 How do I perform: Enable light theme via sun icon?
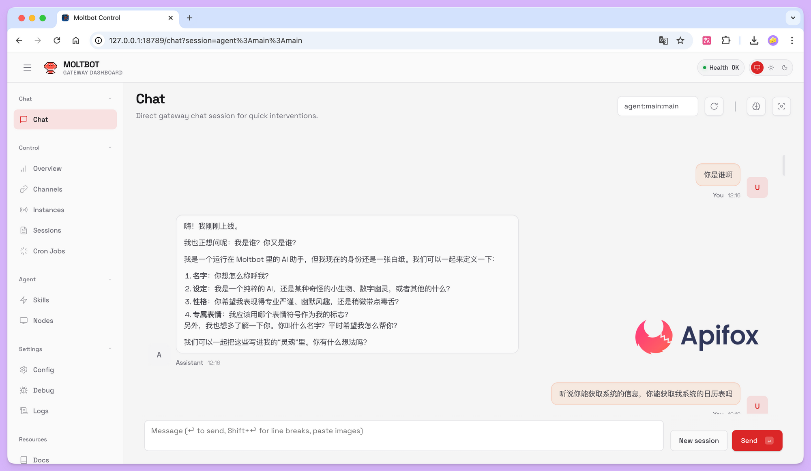coord(771,67)
